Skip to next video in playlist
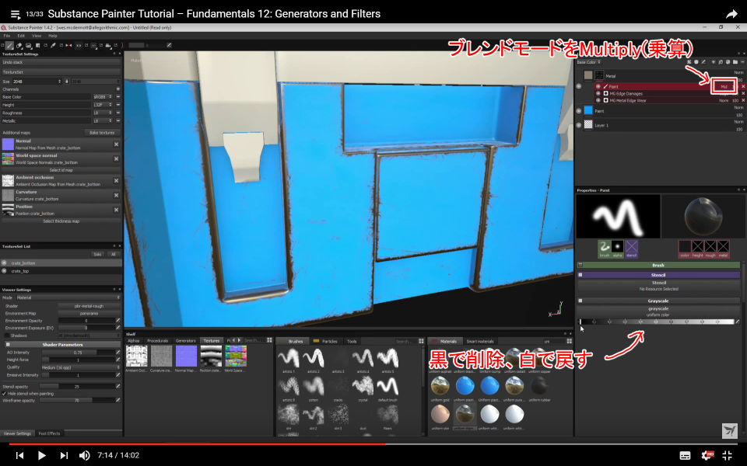This screenshot has width=747, height=466. click(64, 455)
